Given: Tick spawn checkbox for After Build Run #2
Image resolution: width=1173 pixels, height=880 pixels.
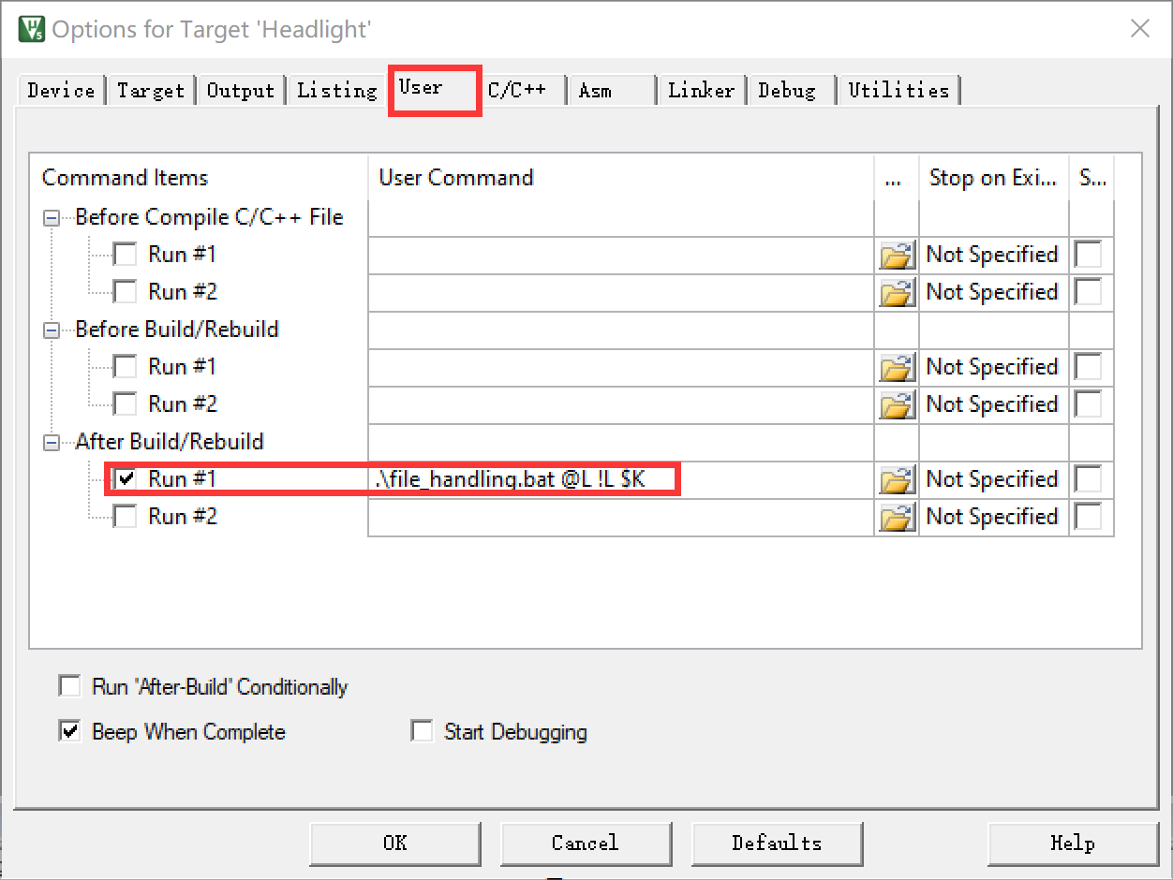Looking at the screenshot, I should [1089, 517].
